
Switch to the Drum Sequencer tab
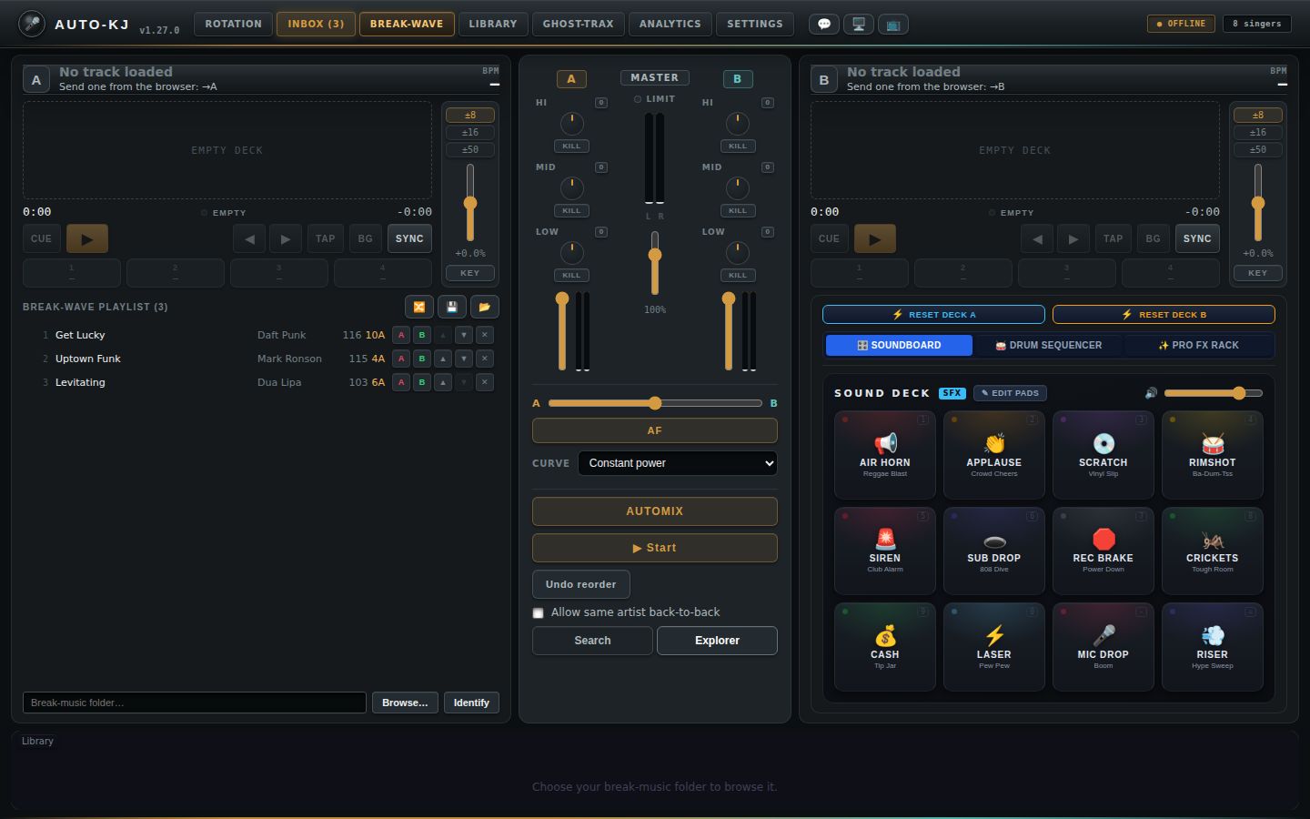(x=1048, y=346)
